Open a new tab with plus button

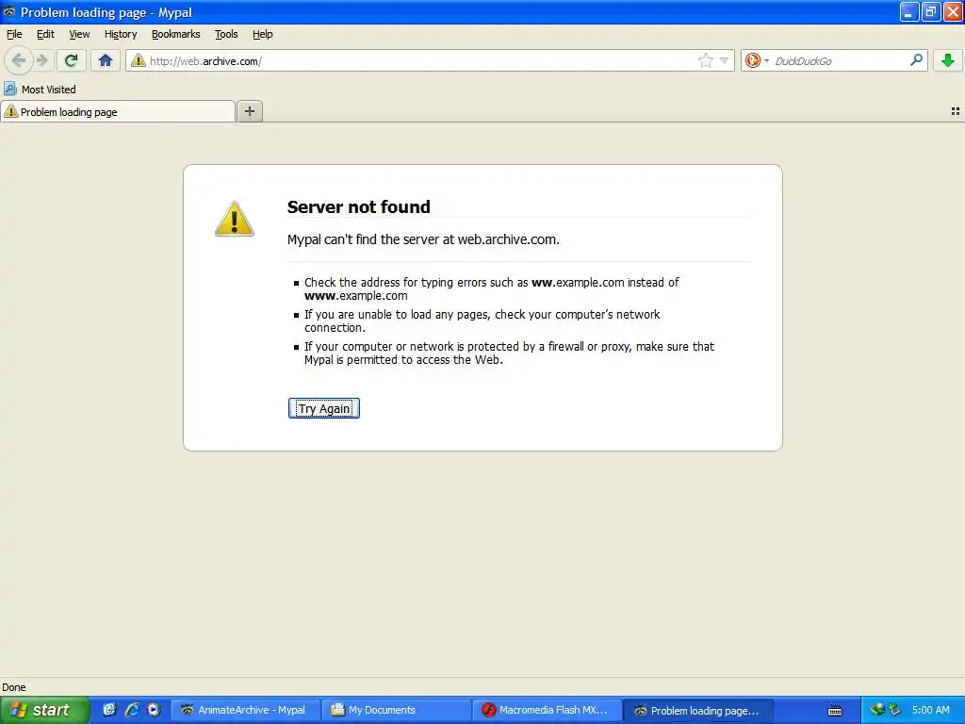[249, 111]
